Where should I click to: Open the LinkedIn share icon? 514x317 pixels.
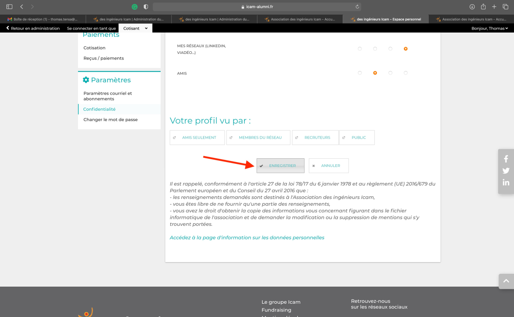(506, 182)
